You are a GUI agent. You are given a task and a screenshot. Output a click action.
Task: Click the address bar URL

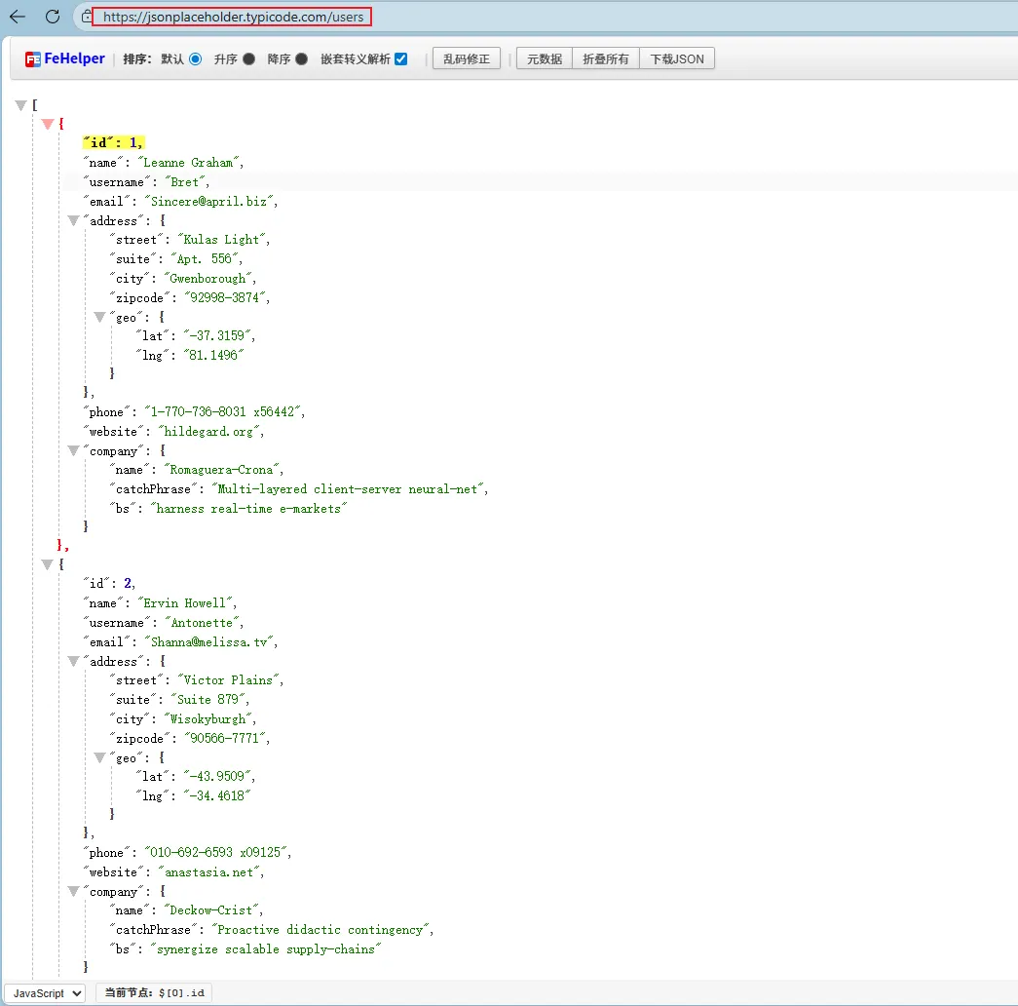click(x=233, y=17)
